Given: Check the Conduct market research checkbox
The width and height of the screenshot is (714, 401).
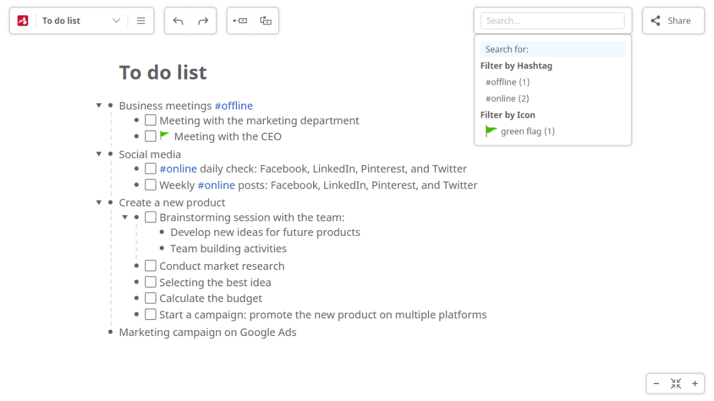Looking at the screenshot, I should click(x=150, y=265).
